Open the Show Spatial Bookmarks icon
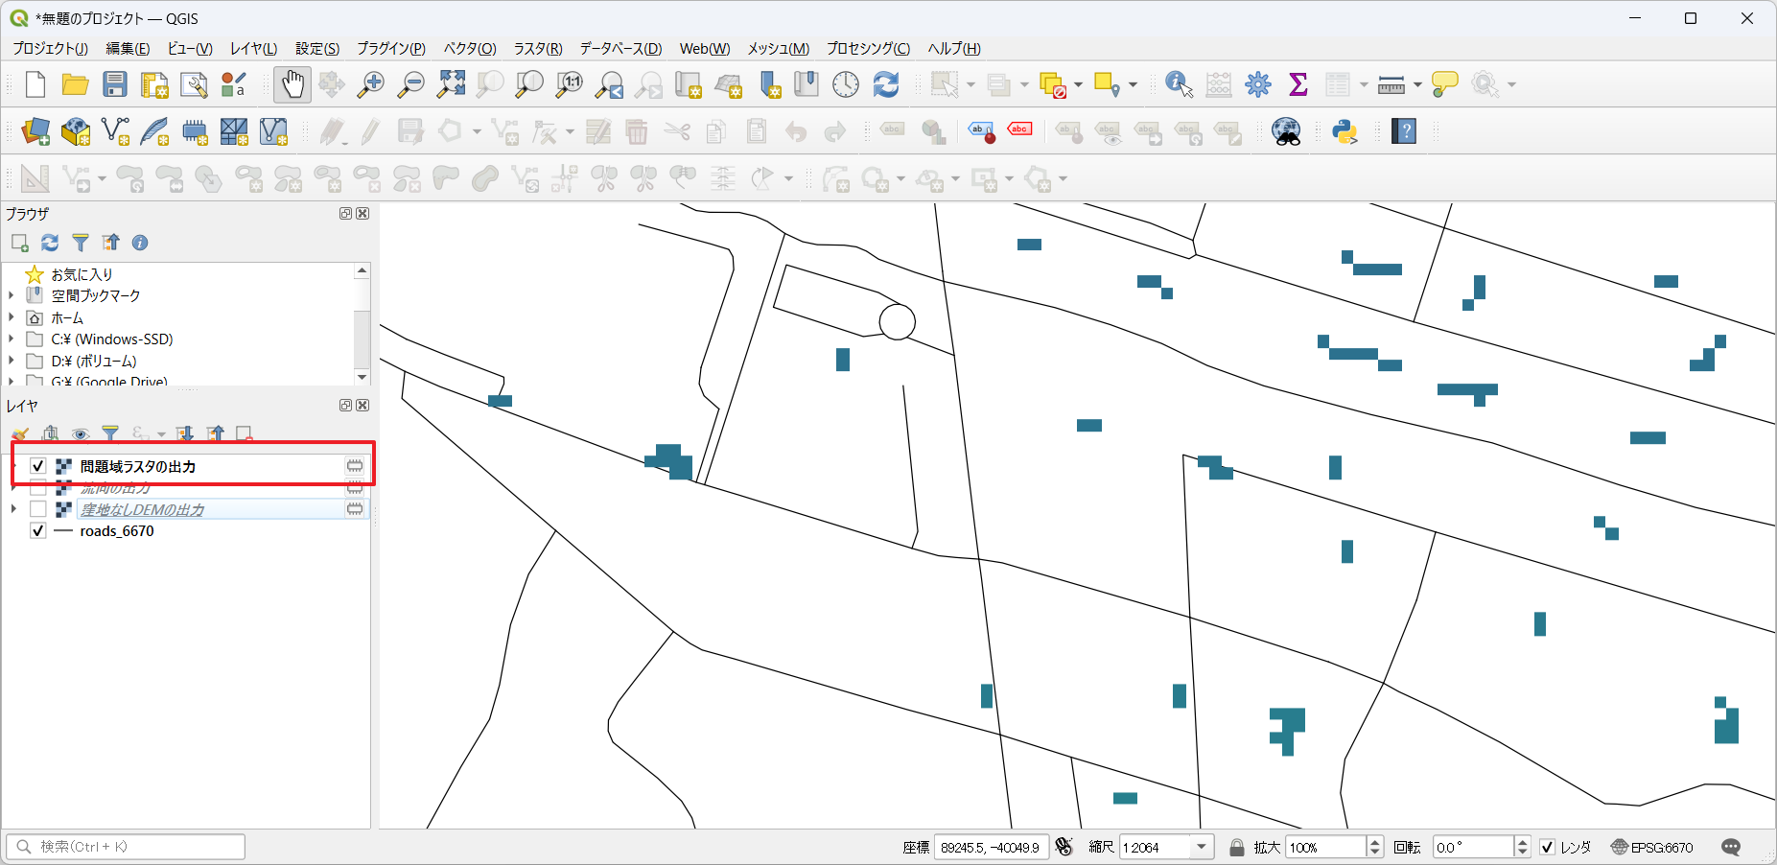Screen dimensions: 1777x865 pyautogui.click(x=806, y=84)
